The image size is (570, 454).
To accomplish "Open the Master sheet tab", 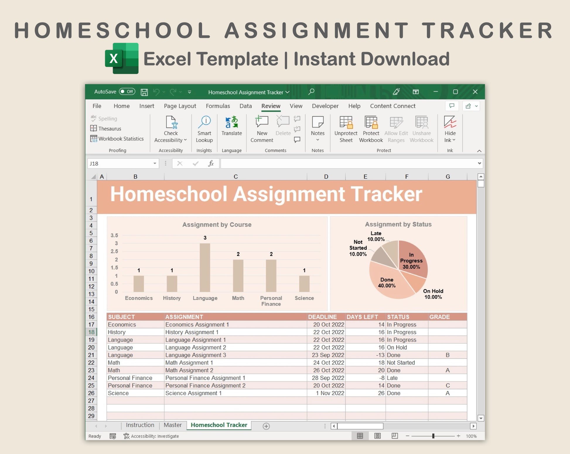I will pos(173,425).
